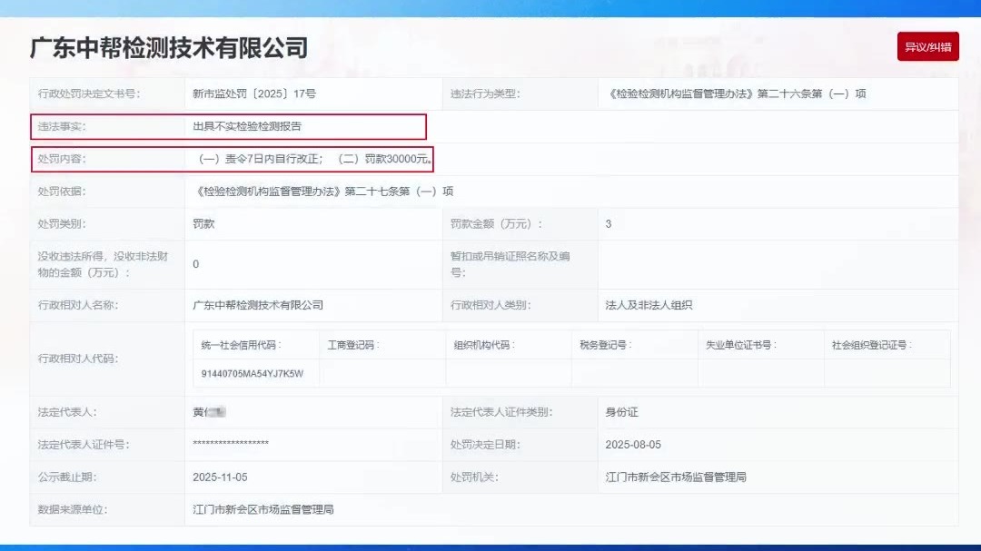The height and width of the screenshot is (551, 981).
Task: Click the 没收违法所得 amount label
Action: [x=104, y=264]
